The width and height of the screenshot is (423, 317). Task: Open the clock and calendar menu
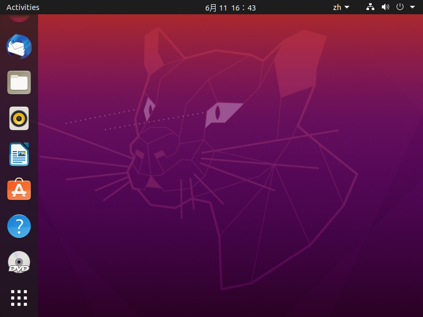(x=231, y=7)
